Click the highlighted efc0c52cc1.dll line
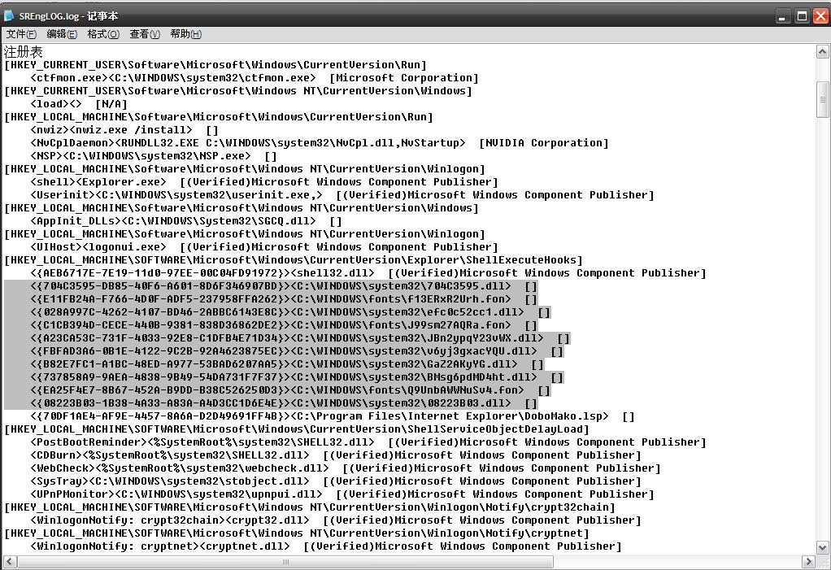 pyautogui.click(x=290, y=312)
